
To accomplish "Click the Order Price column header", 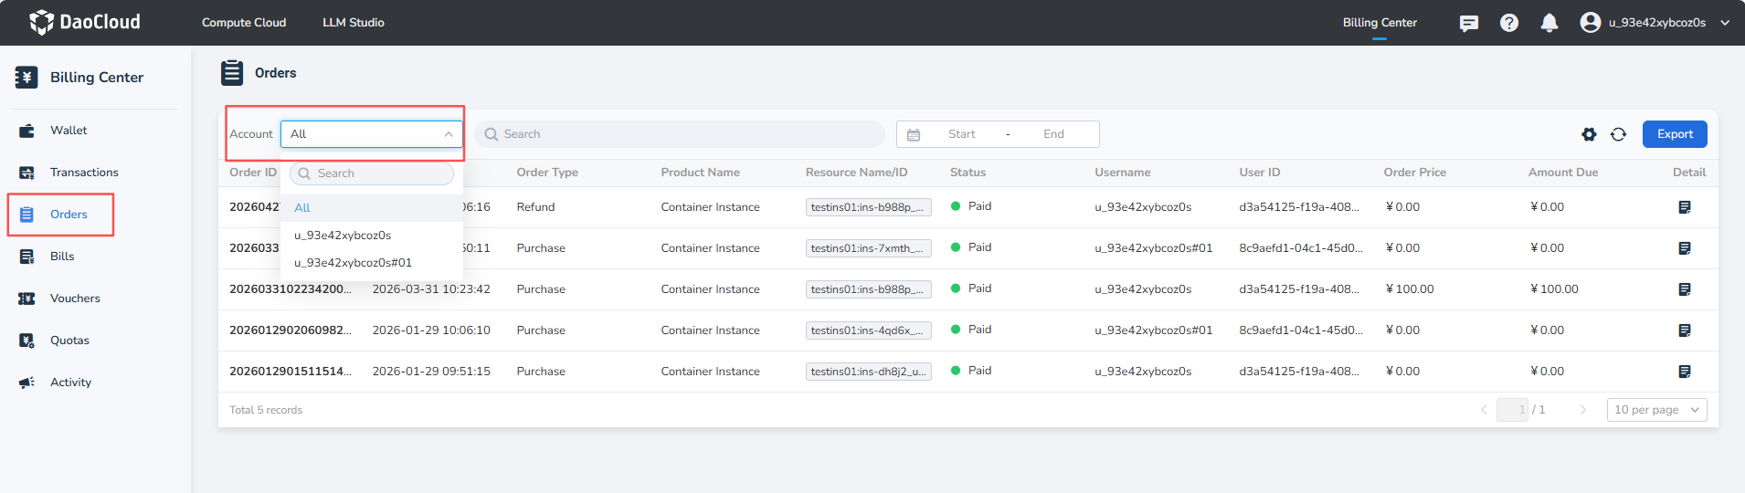I will 1414,173.
